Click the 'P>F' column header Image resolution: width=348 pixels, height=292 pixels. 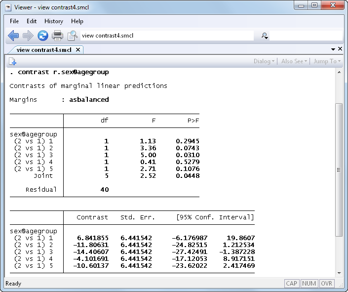click(x=193, y=121)
